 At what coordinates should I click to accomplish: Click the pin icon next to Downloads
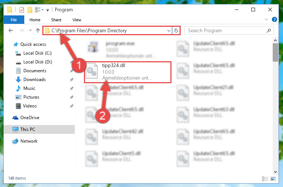click(72, 80)
